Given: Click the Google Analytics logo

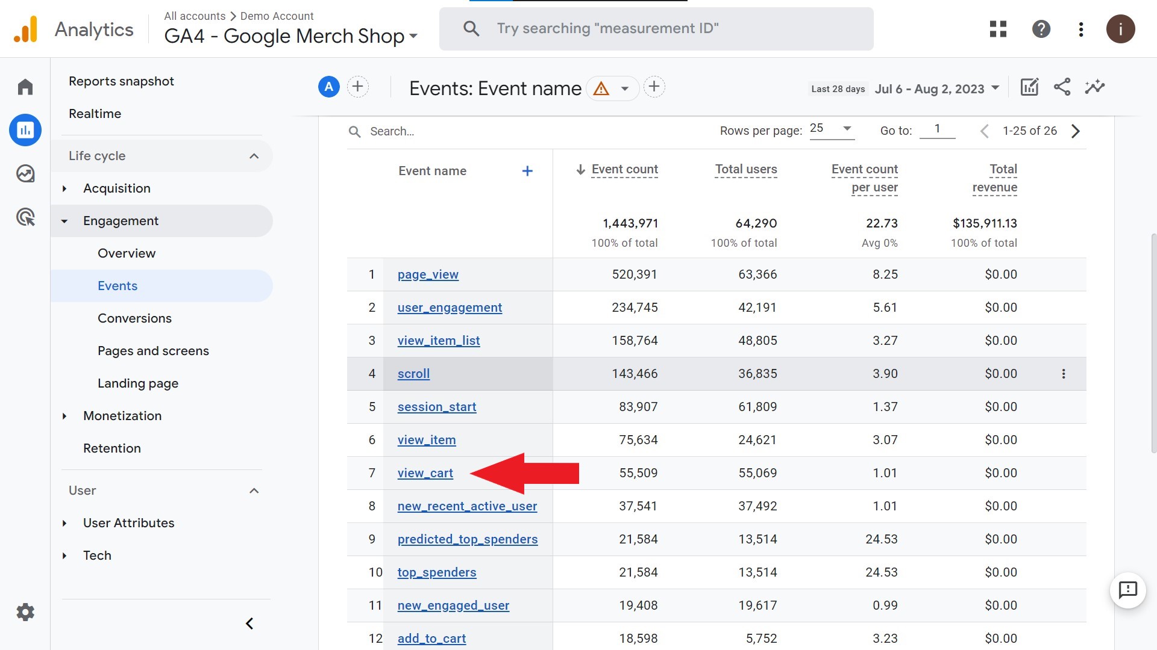Looking at the screenshot, I should pyautogui.click(x=25, y=29).
